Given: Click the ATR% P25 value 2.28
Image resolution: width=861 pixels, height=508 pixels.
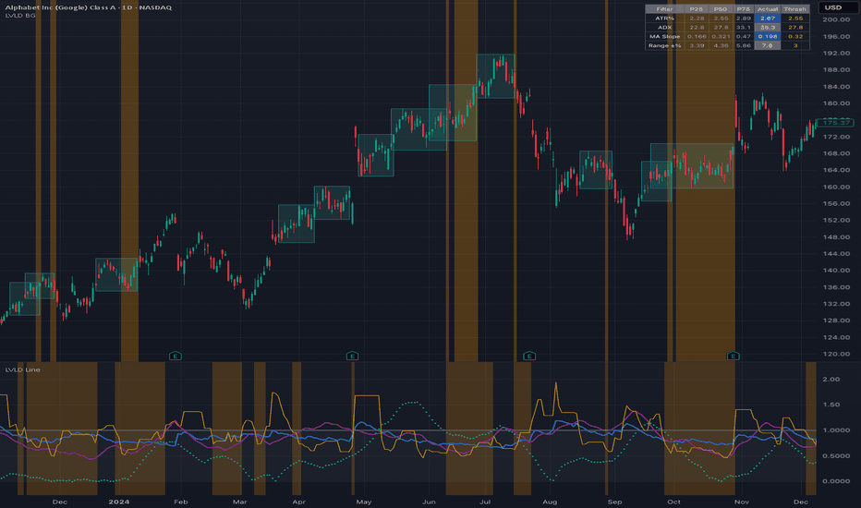Looking at the screenshot, I should pos(697,18).
